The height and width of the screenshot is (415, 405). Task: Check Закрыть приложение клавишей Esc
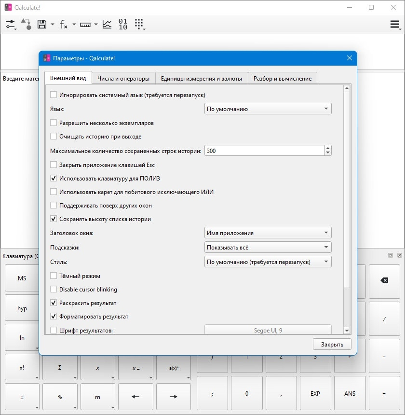pyautogui.click(x=54, y=165)
